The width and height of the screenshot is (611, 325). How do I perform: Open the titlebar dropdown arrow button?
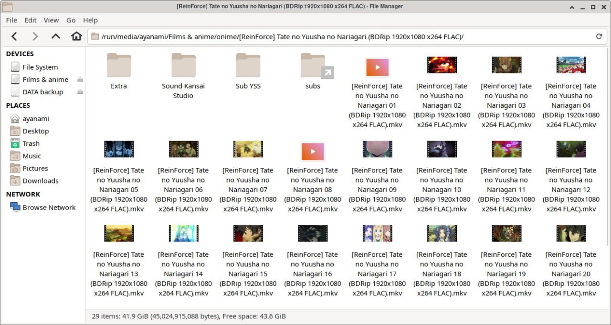tap(572, 7)
